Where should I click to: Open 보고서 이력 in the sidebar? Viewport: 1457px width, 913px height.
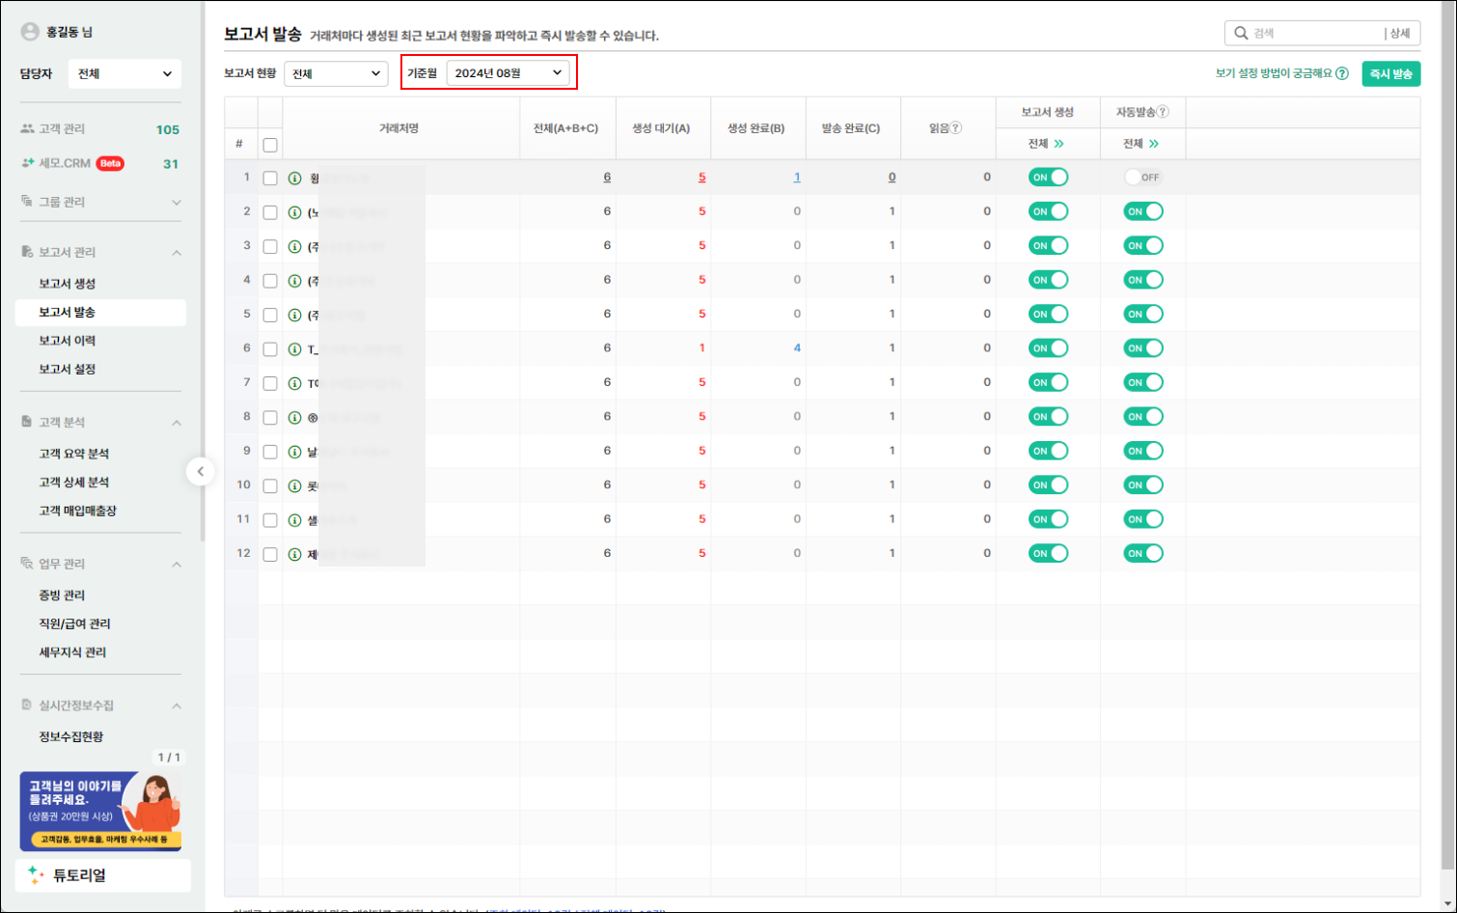coord(68,341)
